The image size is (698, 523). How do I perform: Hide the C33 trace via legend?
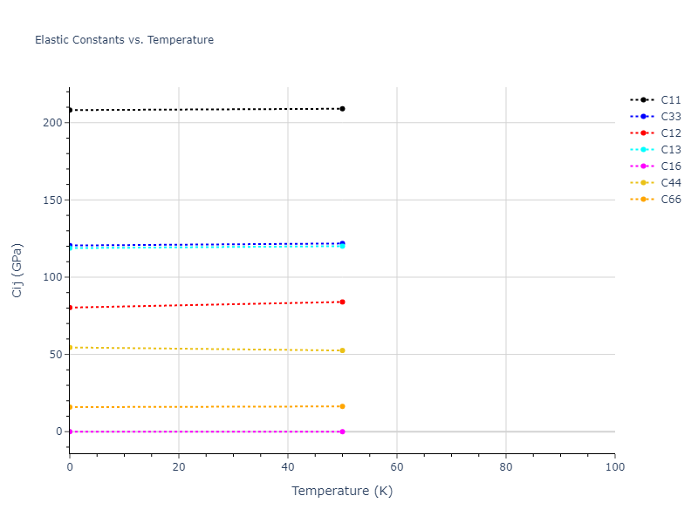point(670,117)
